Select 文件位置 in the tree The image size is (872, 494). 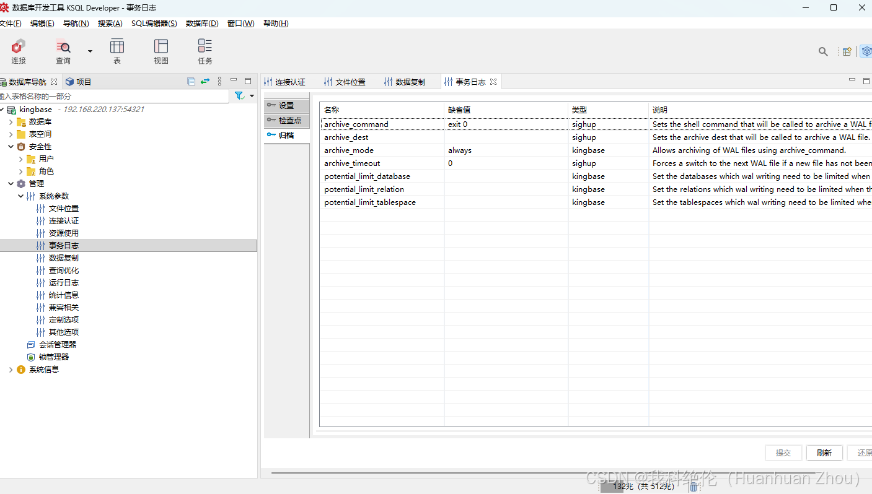pyautogui.click(x=64, y=209)
